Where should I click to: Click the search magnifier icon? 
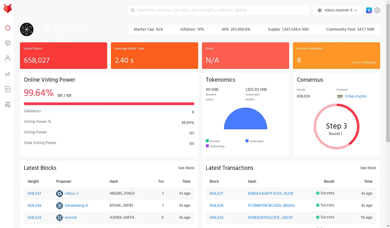133,10
